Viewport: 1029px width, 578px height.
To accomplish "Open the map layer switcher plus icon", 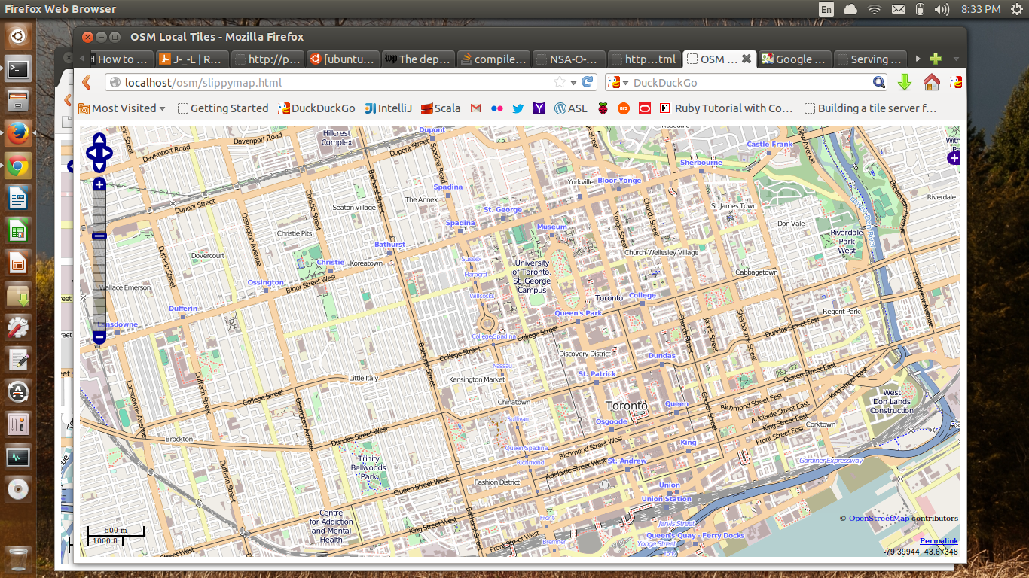I will coord(954,158).
